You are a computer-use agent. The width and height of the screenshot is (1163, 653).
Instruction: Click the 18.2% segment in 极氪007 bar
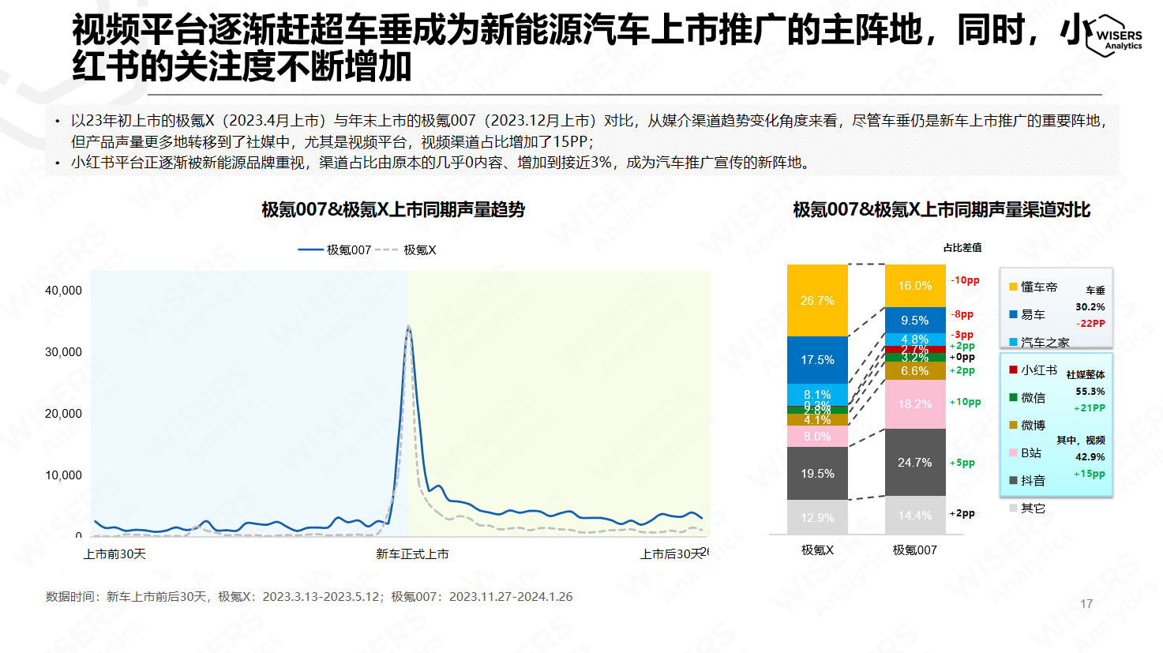(x=915, y=403)
